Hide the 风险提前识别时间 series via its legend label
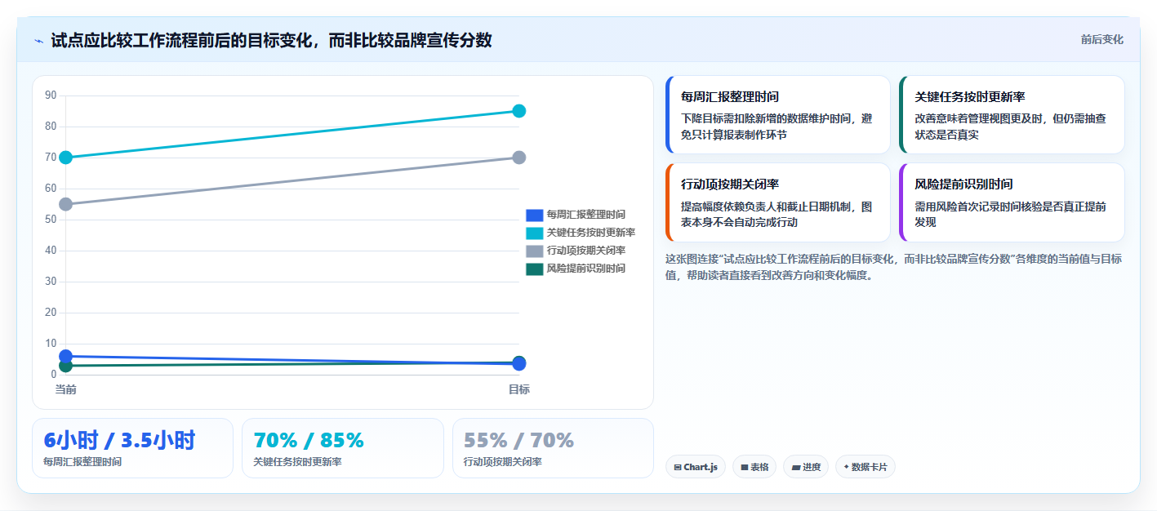Image resolution: width=1157 pixels, height=511 pixels. (585, 269)
